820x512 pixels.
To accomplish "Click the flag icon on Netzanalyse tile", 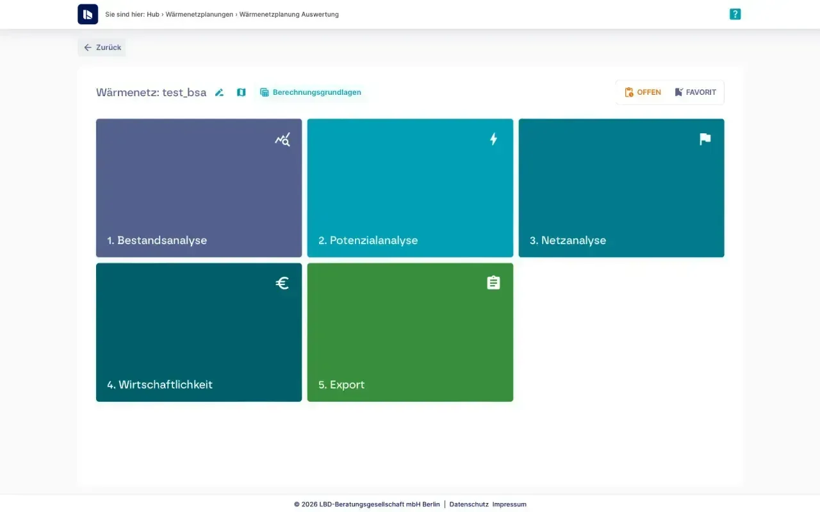I will 705,139.
